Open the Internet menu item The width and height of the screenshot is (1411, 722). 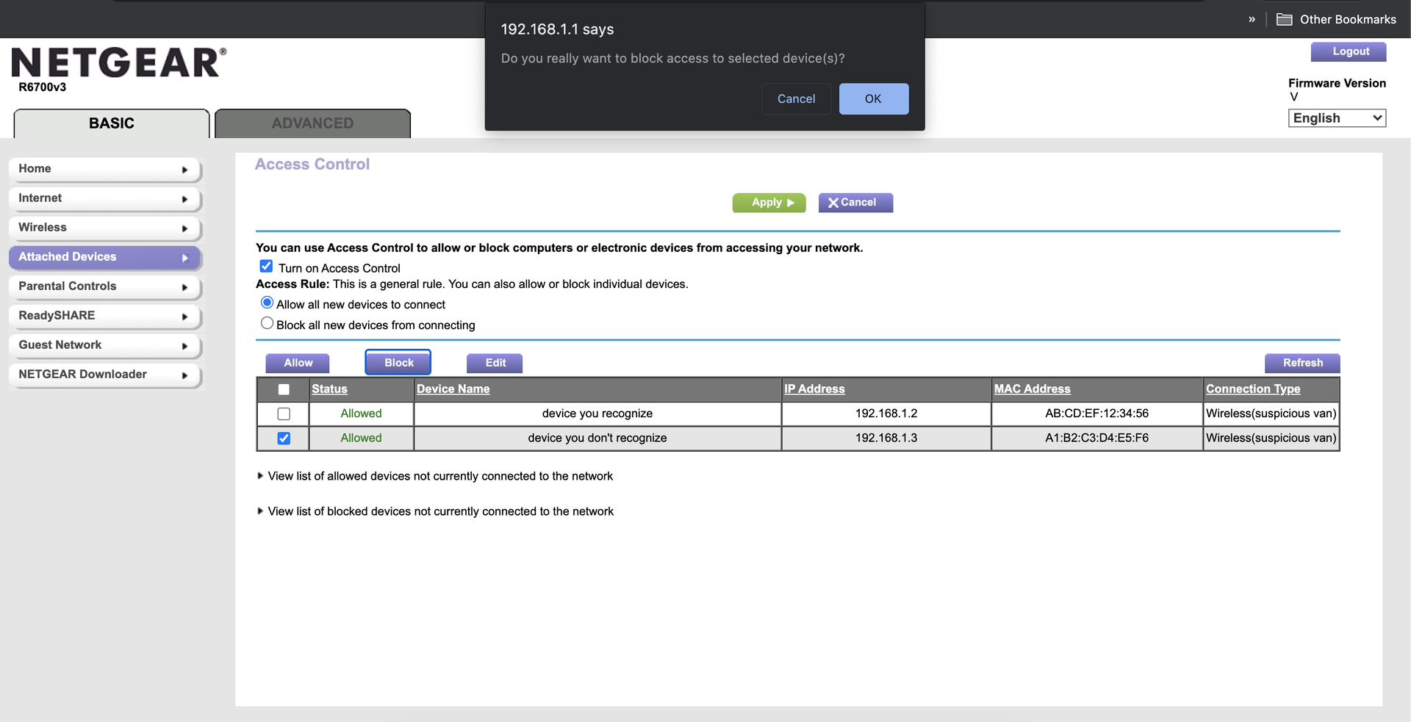pos(105,198)
